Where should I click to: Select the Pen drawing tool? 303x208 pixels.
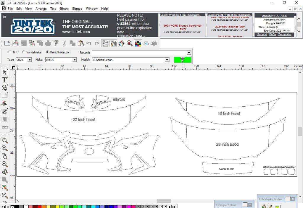pos(5,88)
